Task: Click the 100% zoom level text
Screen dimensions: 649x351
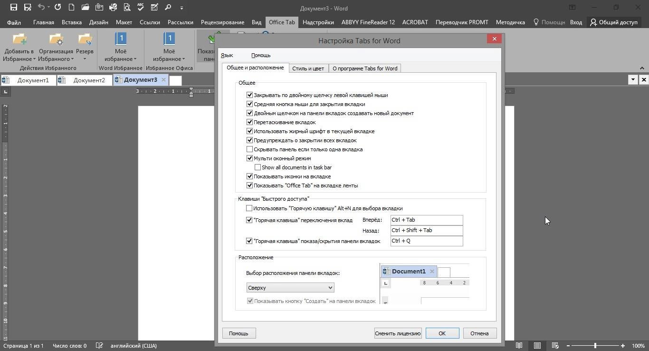Action: tap(638, 346)
